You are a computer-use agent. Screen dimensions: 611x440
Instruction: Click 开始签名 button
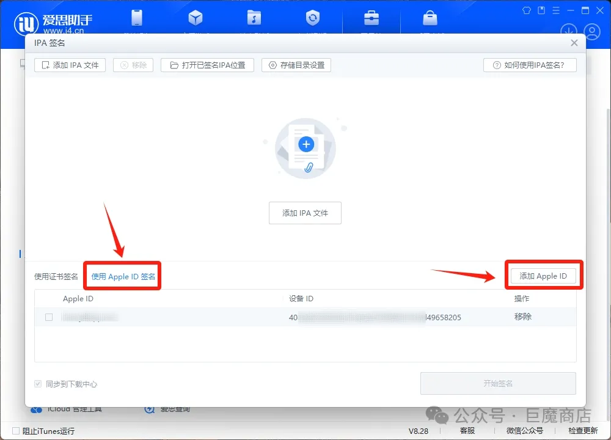pos(498,384)
